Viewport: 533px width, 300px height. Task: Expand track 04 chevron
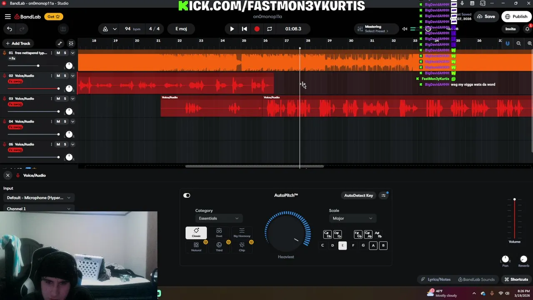pos(72,122)
